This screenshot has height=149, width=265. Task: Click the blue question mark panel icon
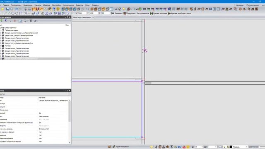6,21
